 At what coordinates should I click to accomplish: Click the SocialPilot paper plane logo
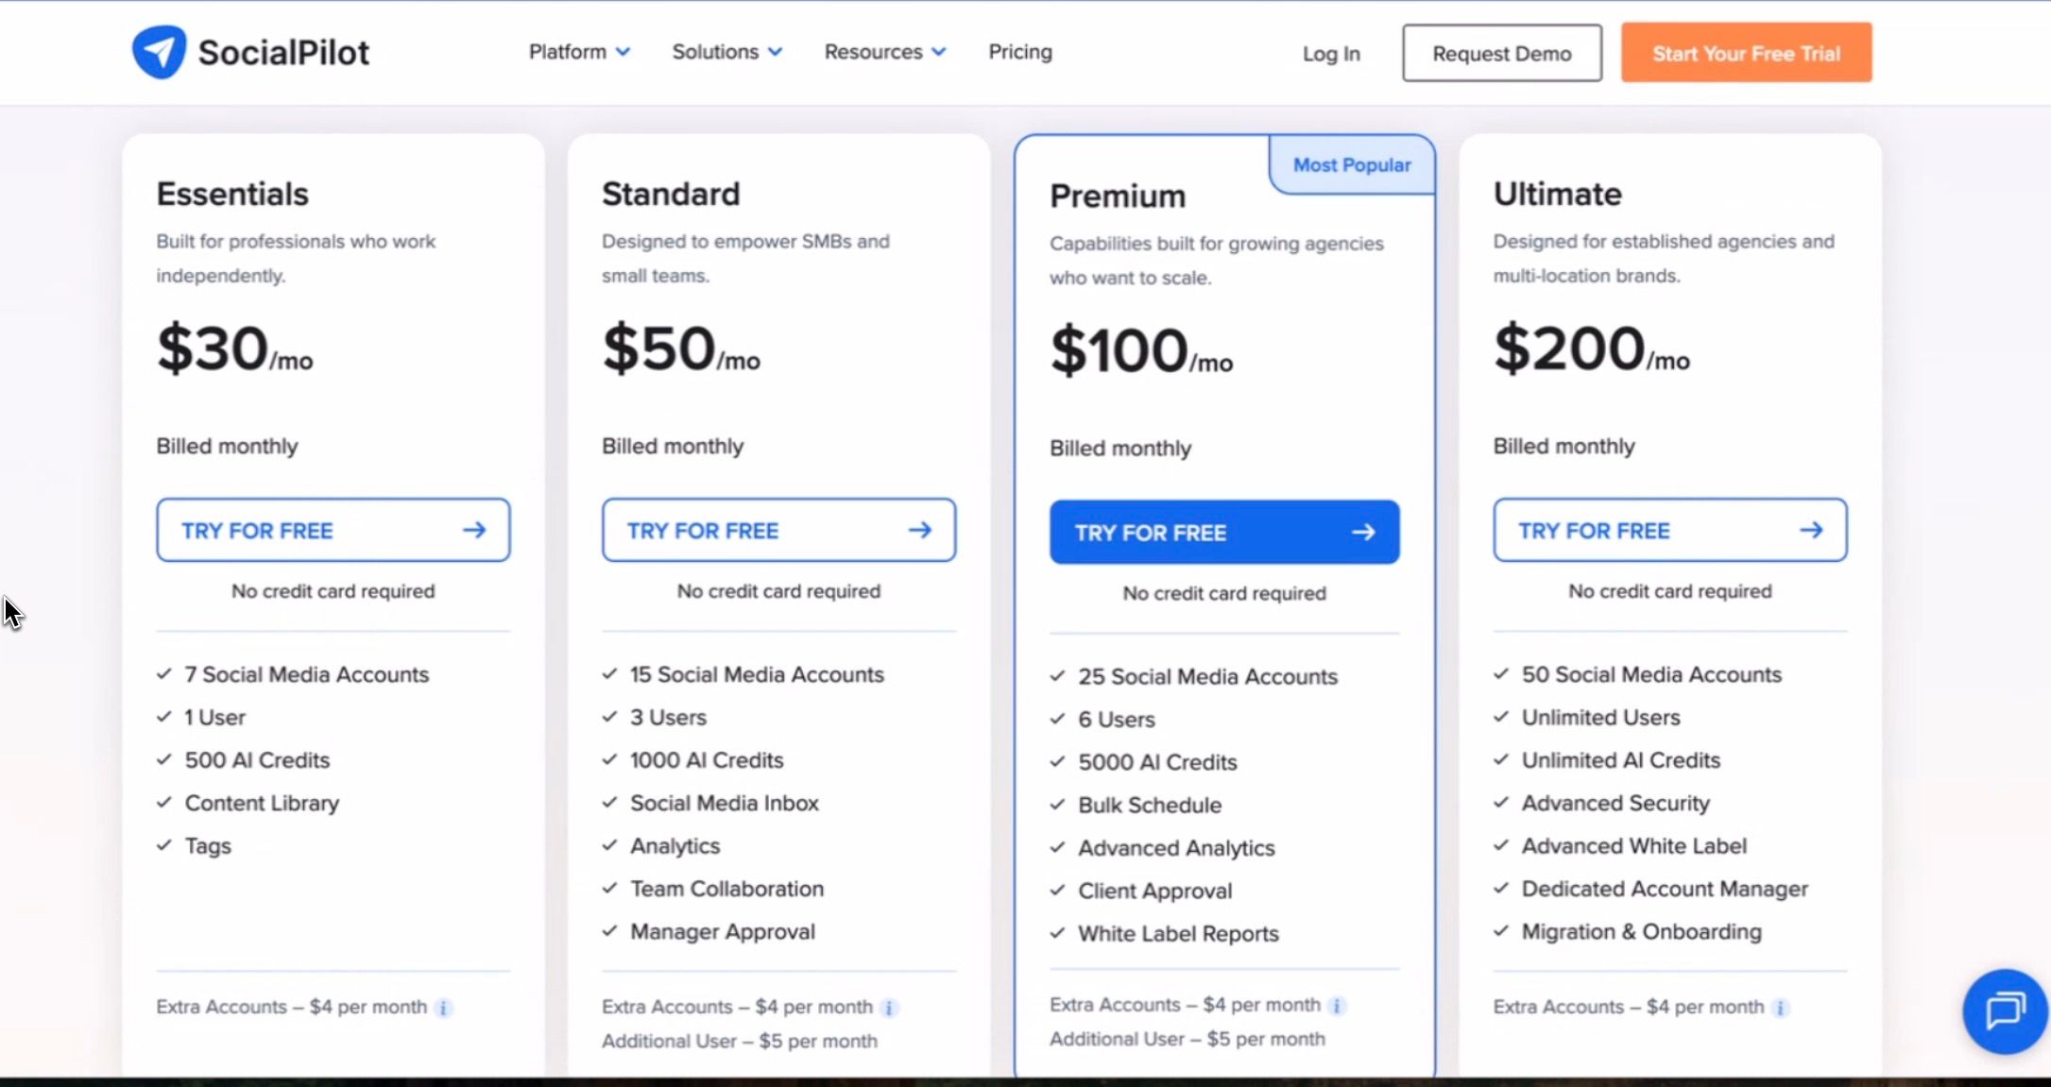click(159, 50)
